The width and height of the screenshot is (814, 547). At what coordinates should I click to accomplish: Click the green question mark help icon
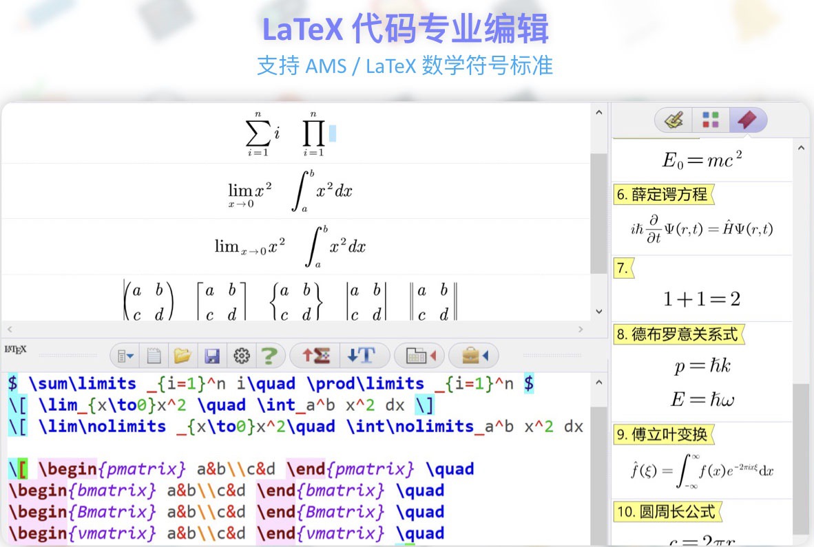coord(269,356)
